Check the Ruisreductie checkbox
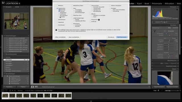The height and width of the screenshot is (102, 182). 72,24
